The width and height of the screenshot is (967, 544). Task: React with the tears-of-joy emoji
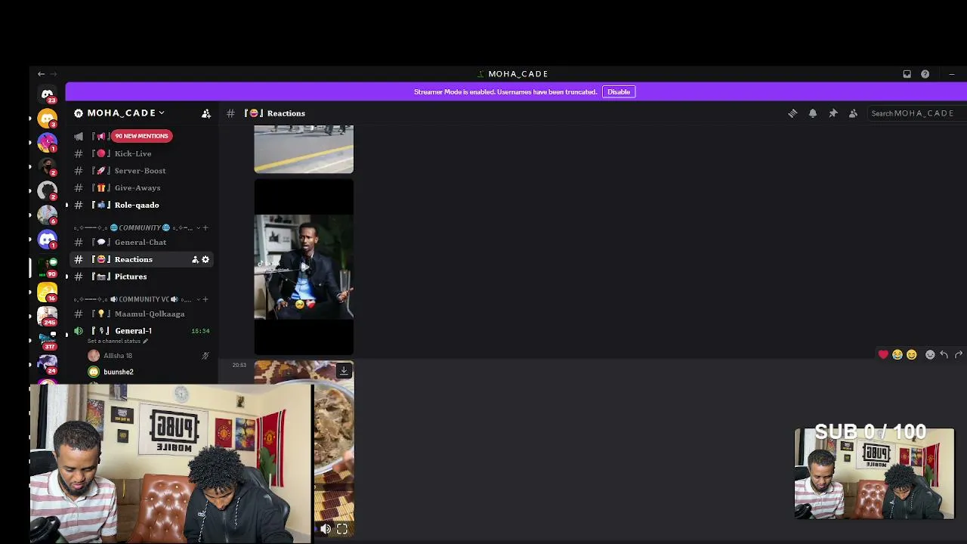pos(897,354)
